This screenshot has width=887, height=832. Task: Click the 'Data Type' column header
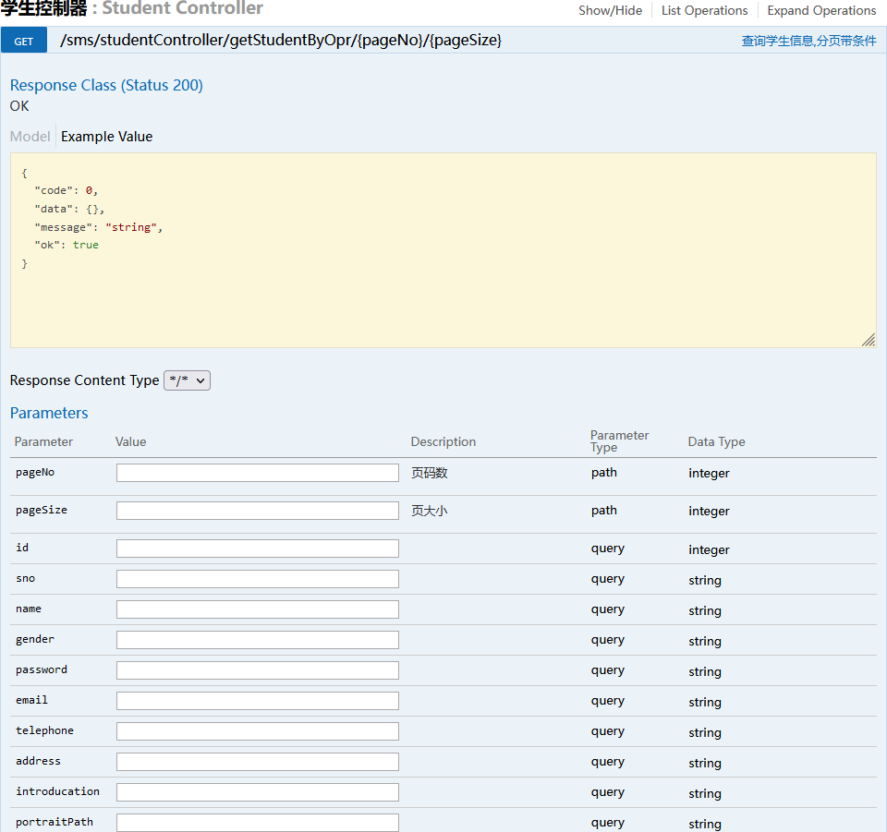pos(716,442)
